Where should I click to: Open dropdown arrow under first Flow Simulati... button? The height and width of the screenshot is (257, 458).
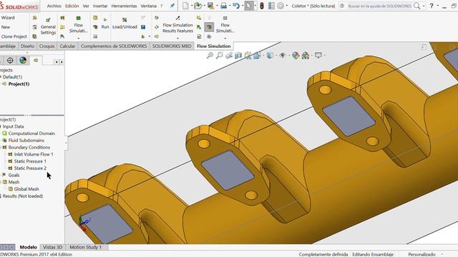click(78, 38)
